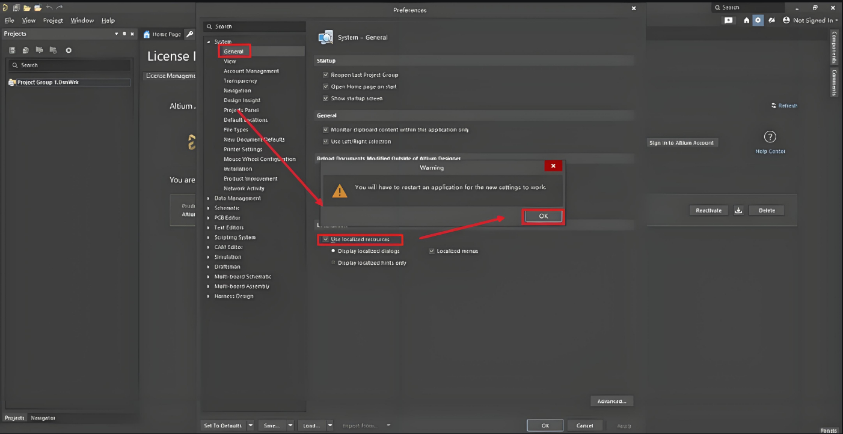Click the Undo arrow icon

coord(49,7)
